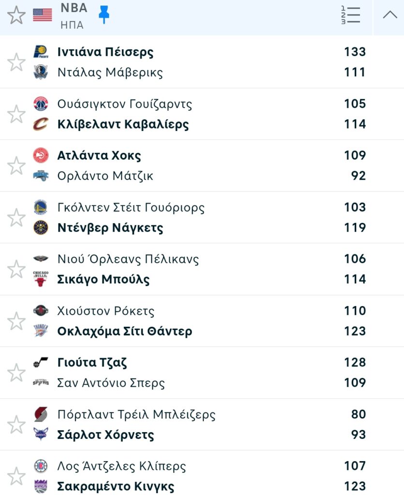Click the Atlanta Hawks team logo

[x=41, y=155]
